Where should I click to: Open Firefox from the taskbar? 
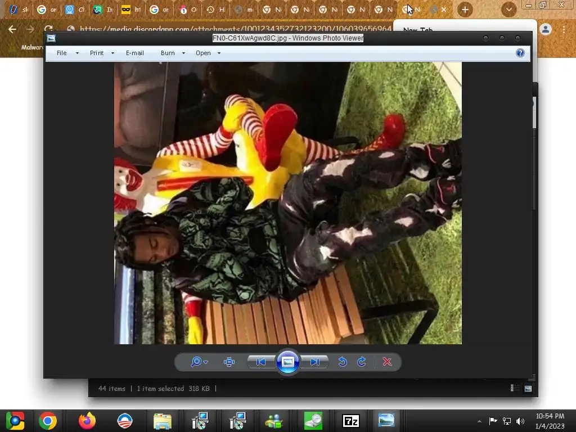pyautogui.click(x=87, y=421)
